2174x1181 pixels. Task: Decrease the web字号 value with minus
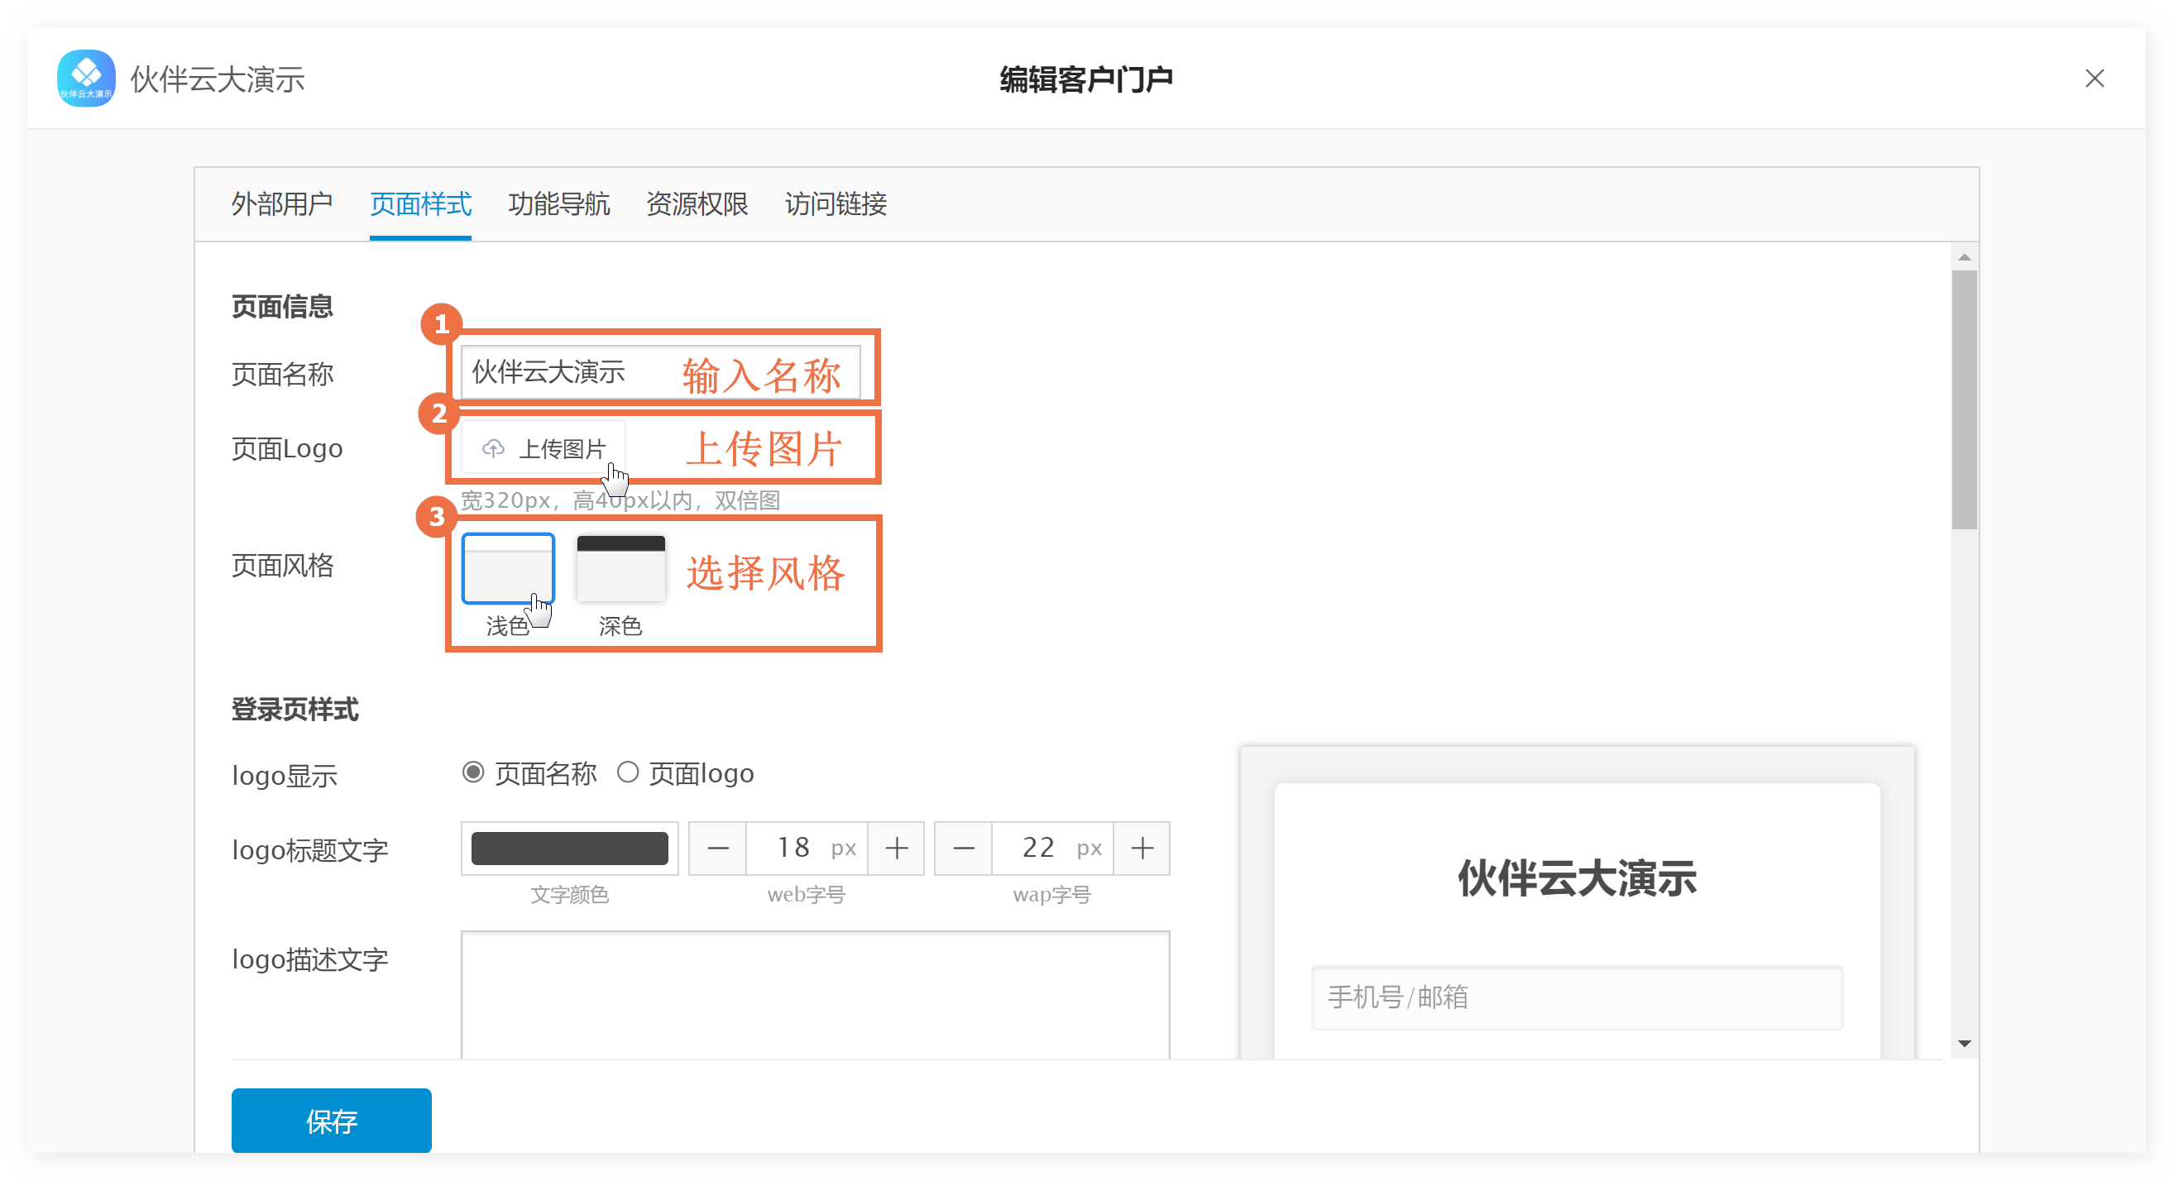717,848
